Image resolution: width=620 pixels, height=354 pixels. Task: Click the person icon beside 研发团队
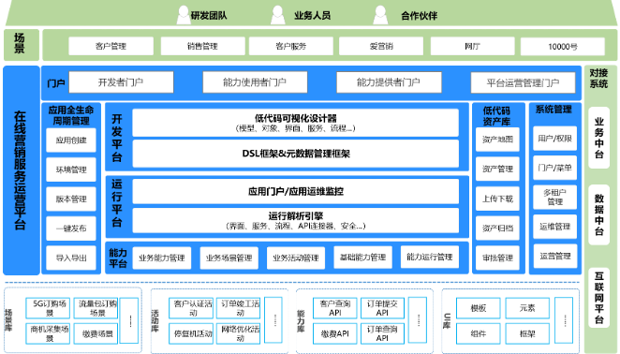184,15
